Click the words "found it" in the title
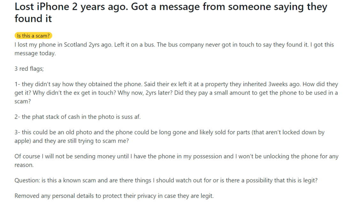Viewport: 345px width, 203px height. [x=33, y=18]
